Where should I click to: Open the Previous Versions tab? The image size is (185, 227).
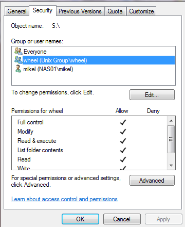[80, 11]
